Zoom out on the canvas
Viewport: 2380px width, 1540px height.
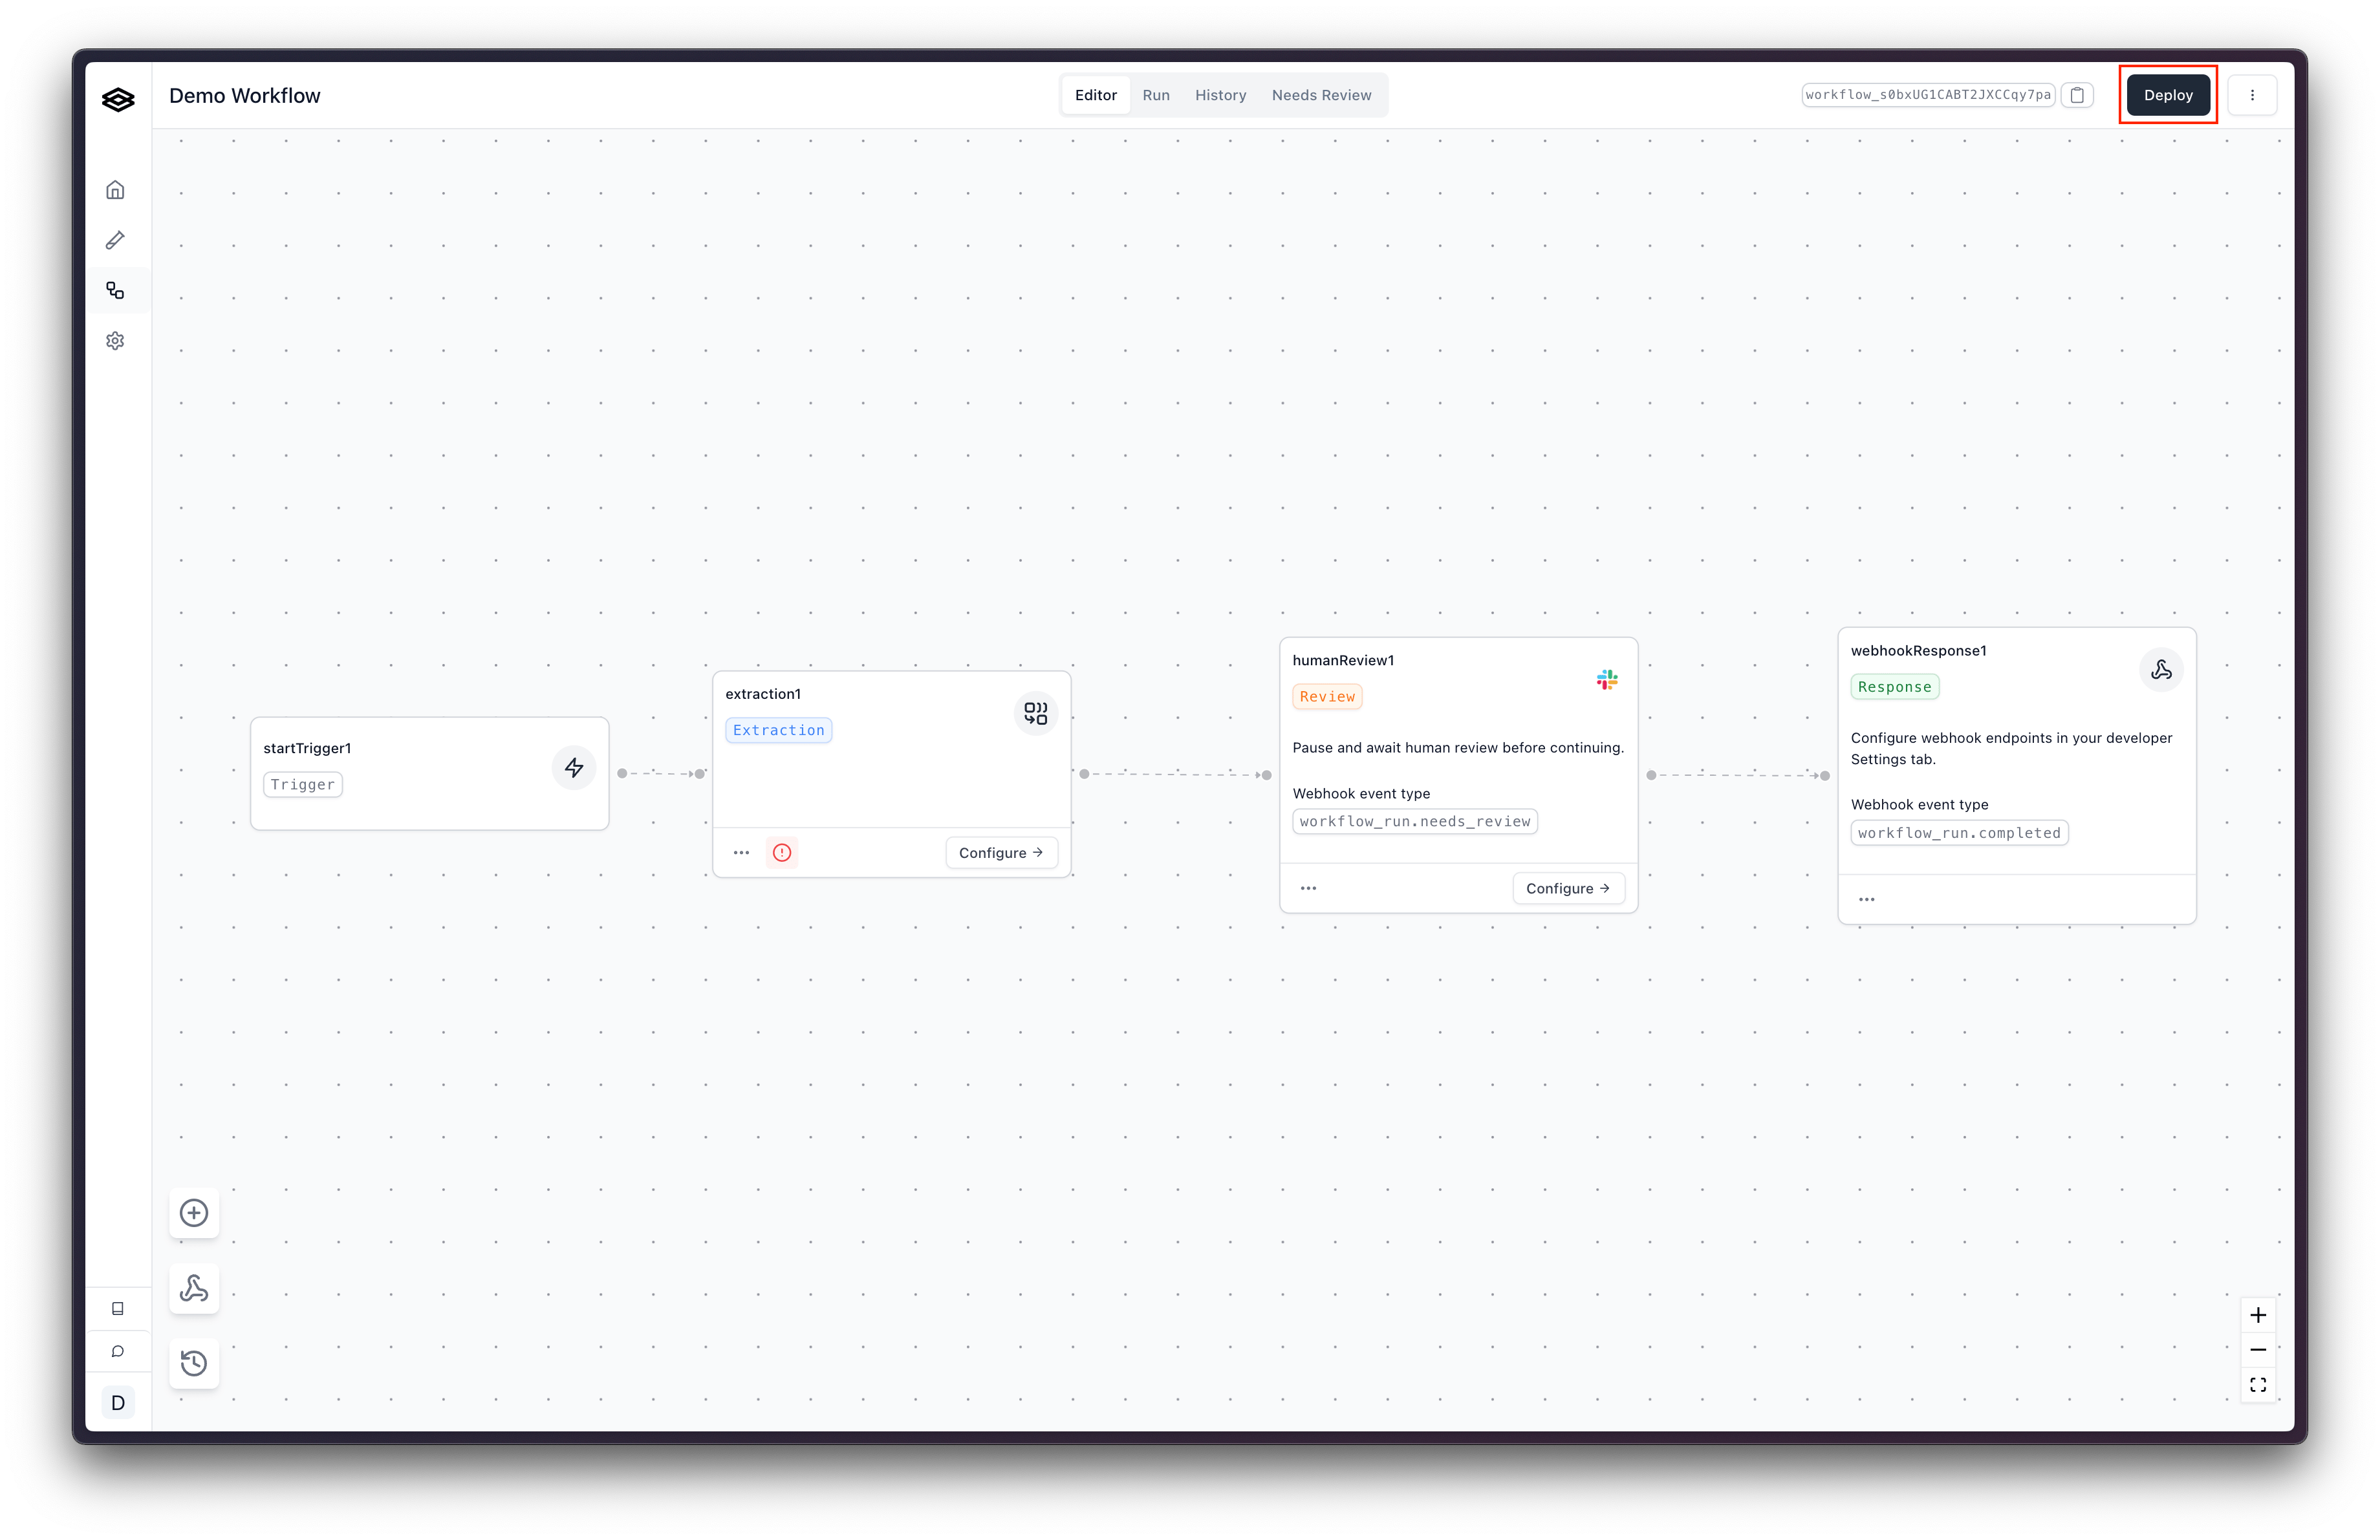pyautogui.click(x=2258, y=1350)
